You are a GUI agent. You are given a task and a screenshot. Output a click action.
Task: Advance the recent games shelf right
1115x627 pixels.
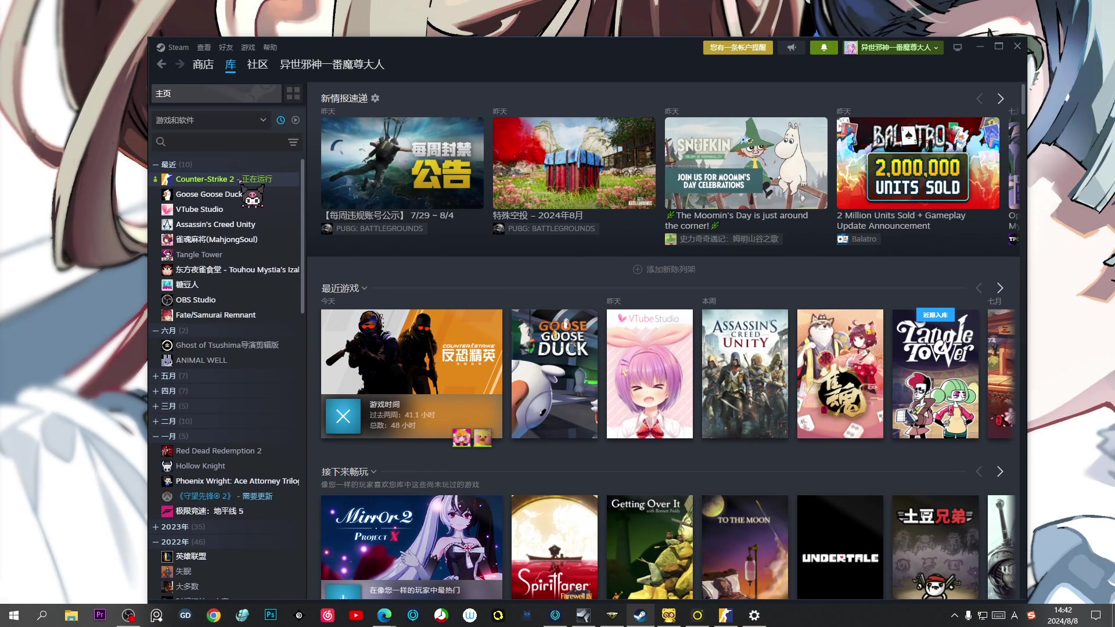pos(1000,288)
